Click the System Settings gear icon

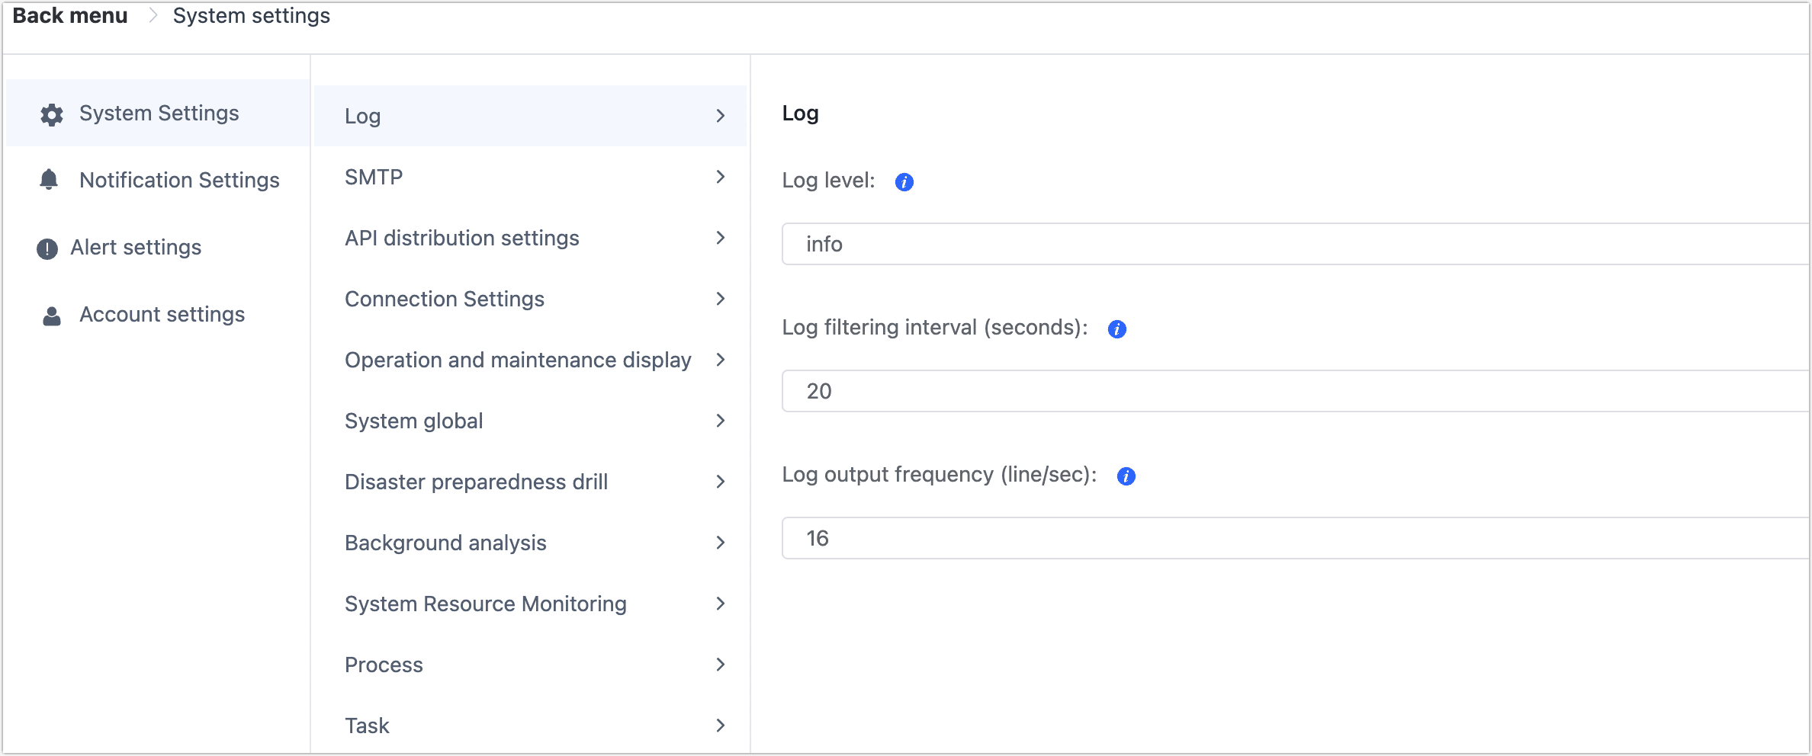pyautogui.click(x=50, y=114)
